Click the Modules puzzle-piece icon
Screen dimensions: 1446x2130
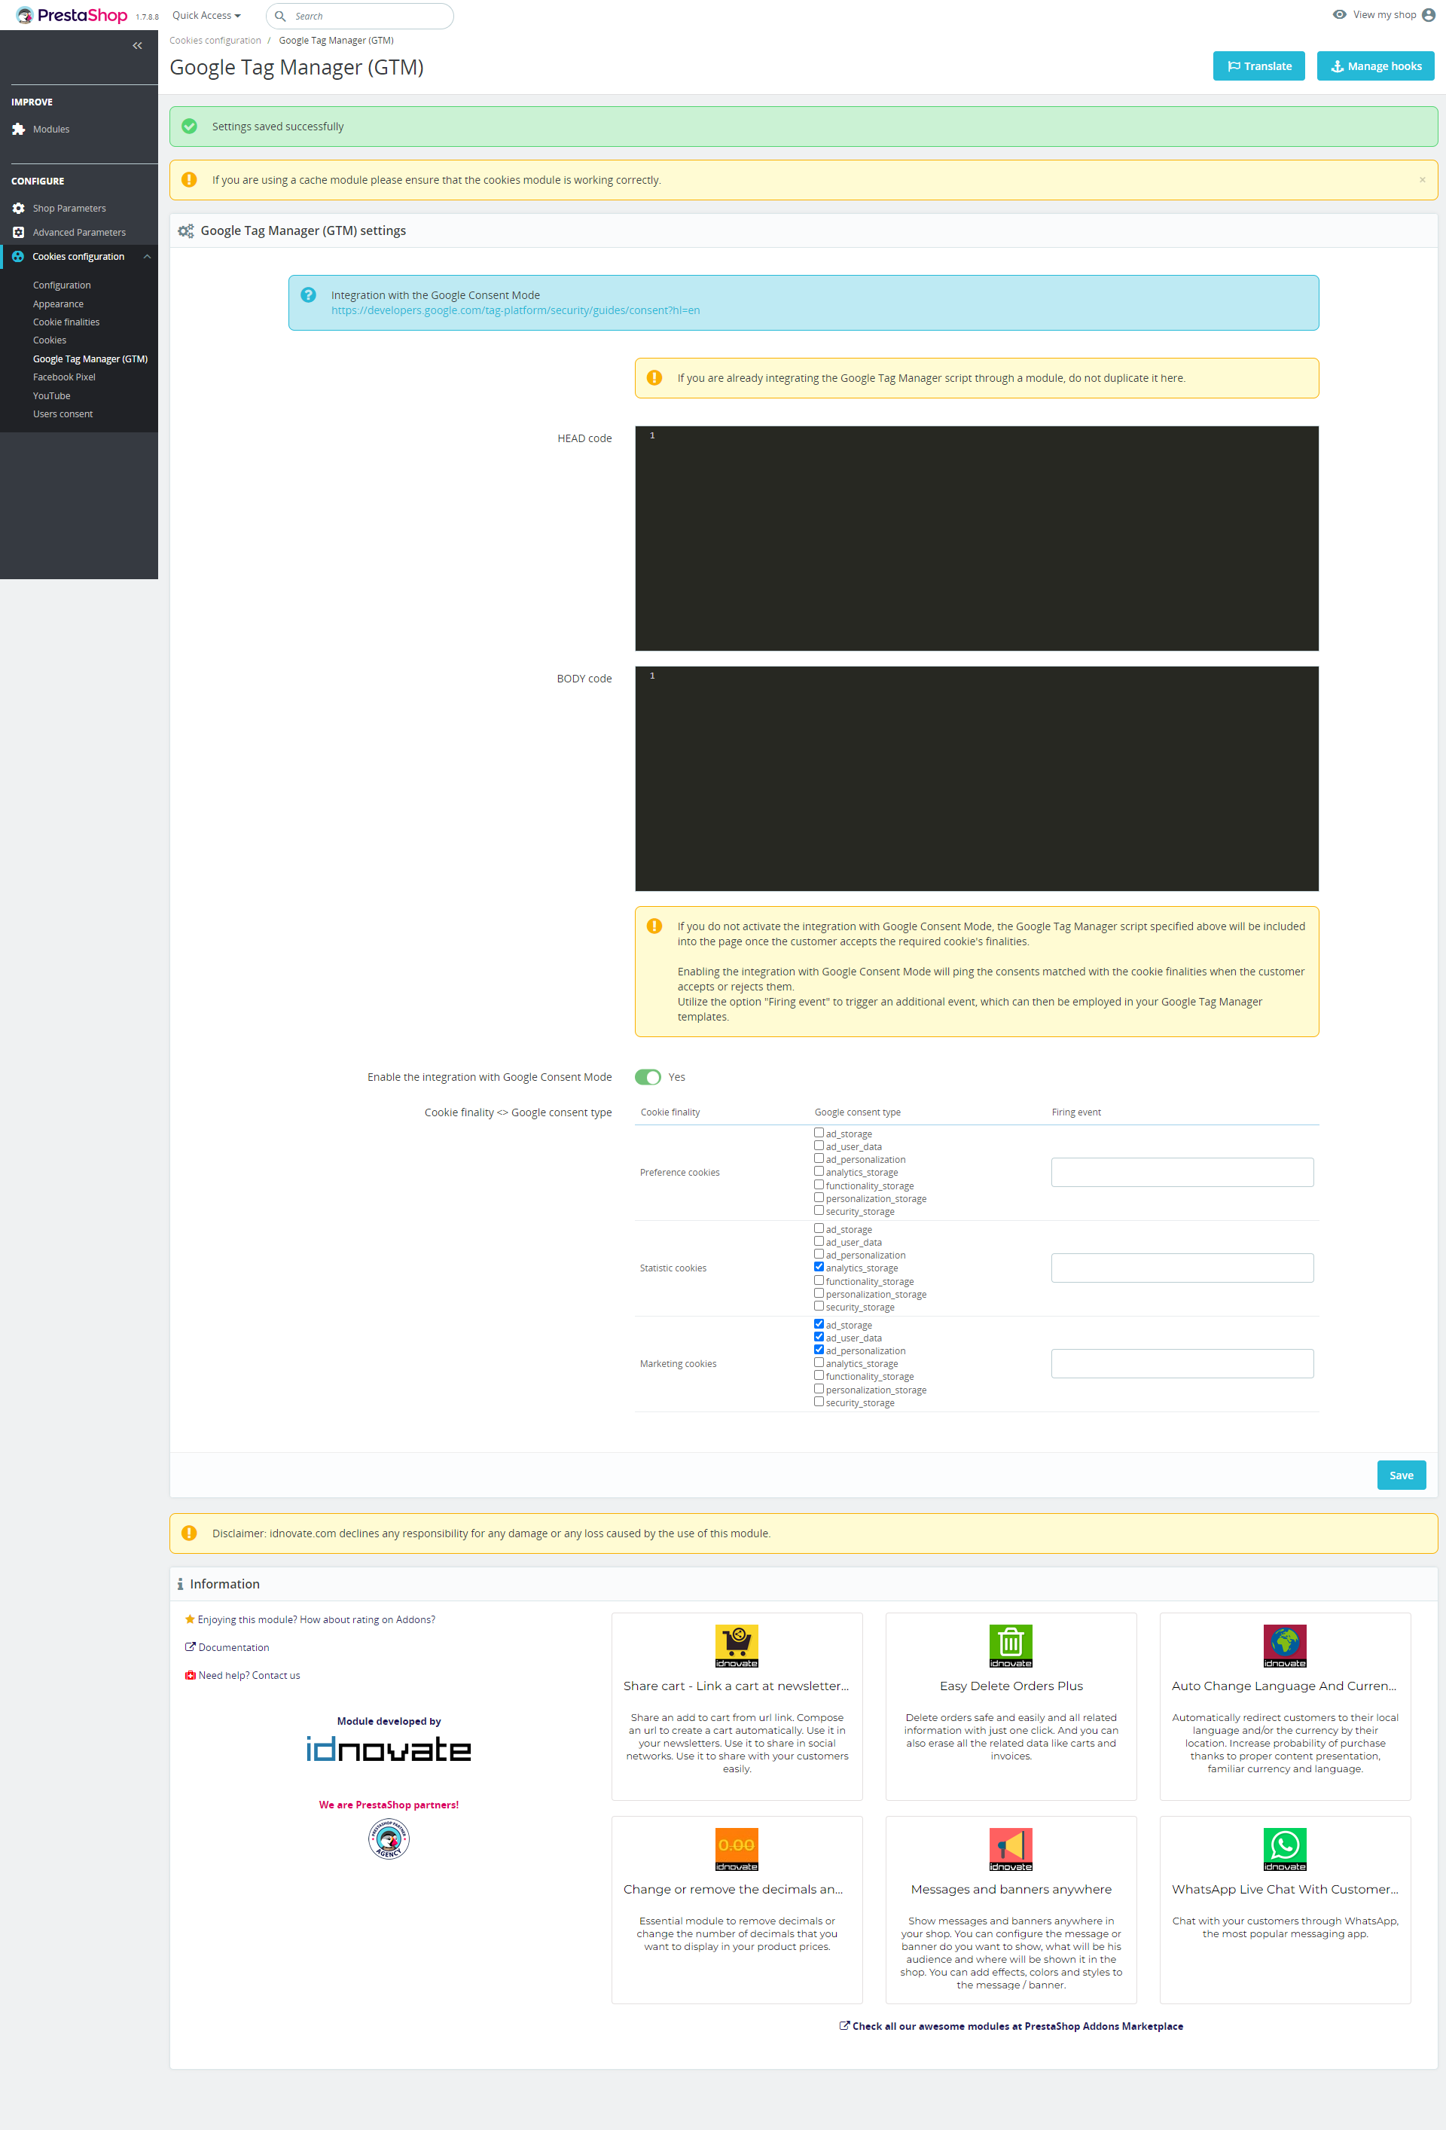pyautogui.click(x=18, y=130)
